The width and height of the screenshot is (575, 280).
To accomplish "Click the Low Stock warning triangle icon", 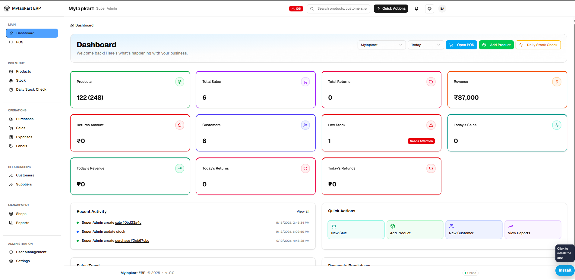I will coord(431,125).
